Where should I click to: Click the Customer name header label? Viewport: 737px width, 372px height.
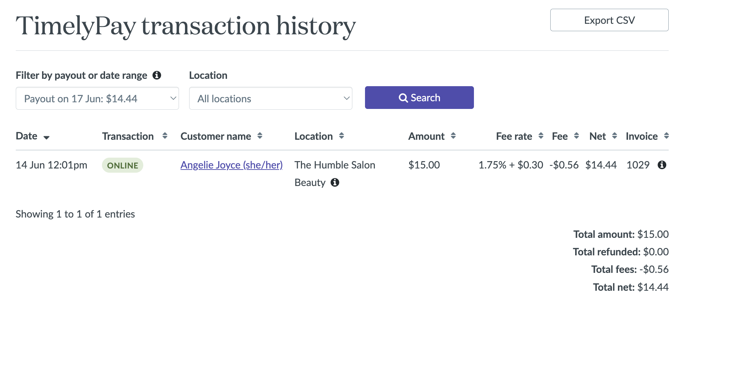click(x=215, y=136)
